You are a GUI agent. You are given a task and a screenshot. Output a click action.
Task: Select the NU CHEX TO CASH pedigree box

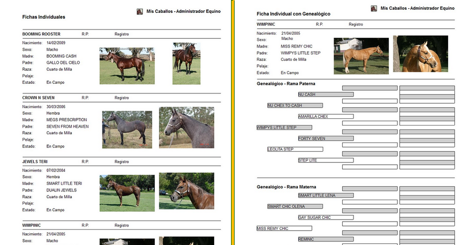pyautogui.click(x=295, y=106)
